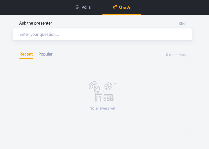Click the sparkle star beside the moon
Viewport: 209px width, 149px height.
[115, 83]
